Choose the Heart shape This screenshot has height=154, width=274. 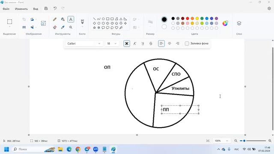click(116, 27)
